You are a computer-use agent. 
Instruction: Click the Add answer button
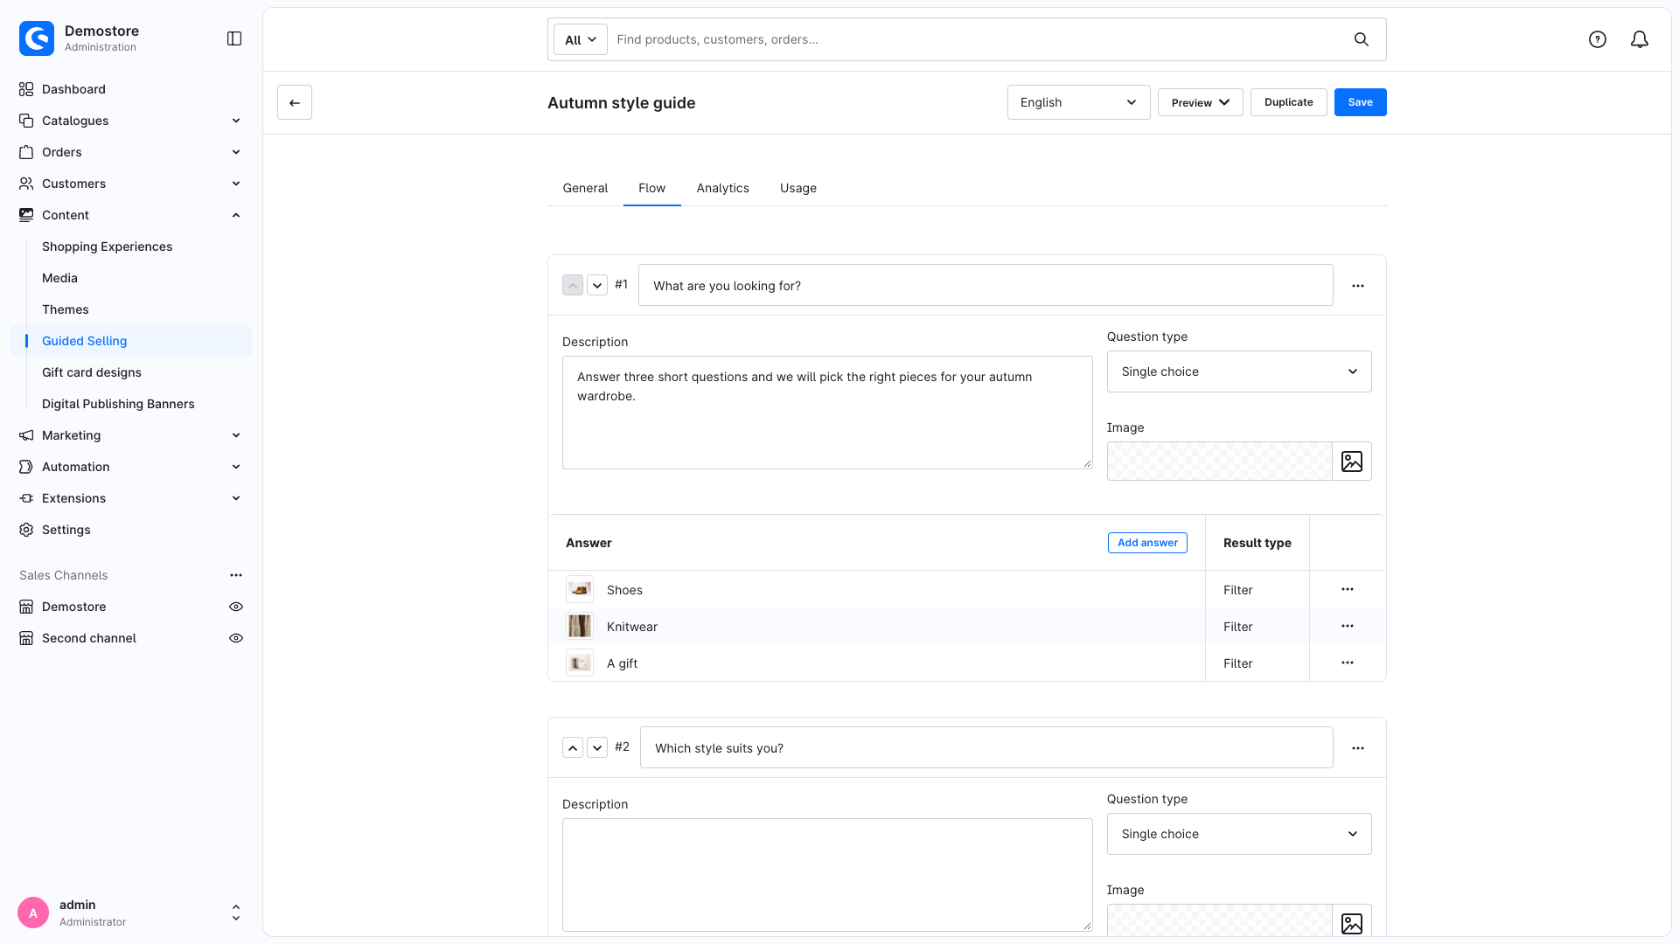coord(1147,543)
